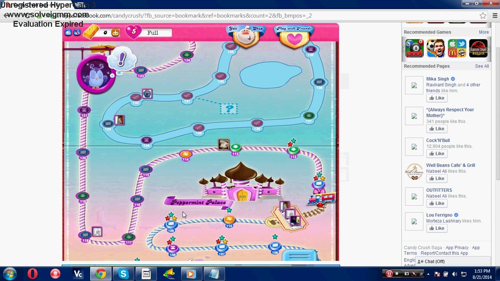Viewport: 500px width, 281px height.
Task: Click the train at the station
Action: (x=321, y=198)
